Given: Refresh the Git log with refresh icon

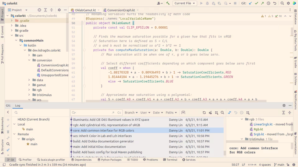Looking at the screenshot, I should pyautogui.click(x=204, y=113).
